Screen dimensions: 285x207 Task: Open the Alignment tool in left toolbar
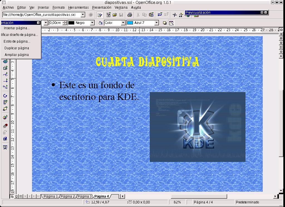coord(5,102)
